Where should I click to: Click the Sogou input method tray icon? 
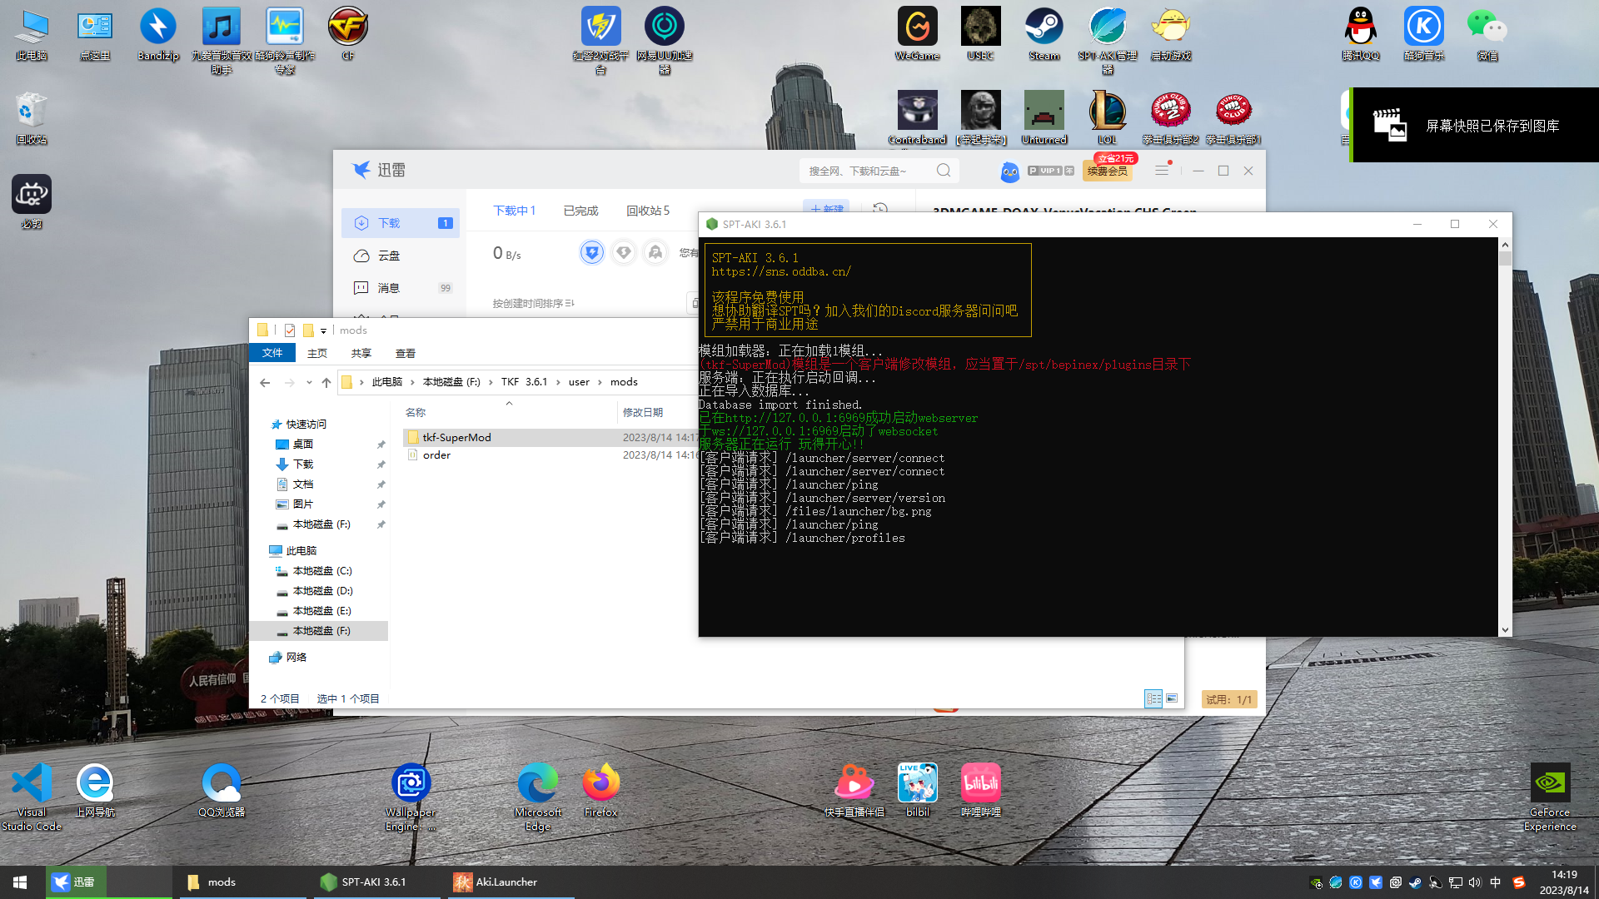click(x=1518, y=882)
